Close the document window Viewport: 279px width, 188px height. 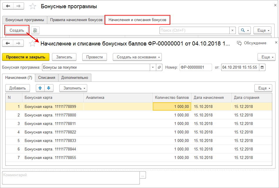276,42
